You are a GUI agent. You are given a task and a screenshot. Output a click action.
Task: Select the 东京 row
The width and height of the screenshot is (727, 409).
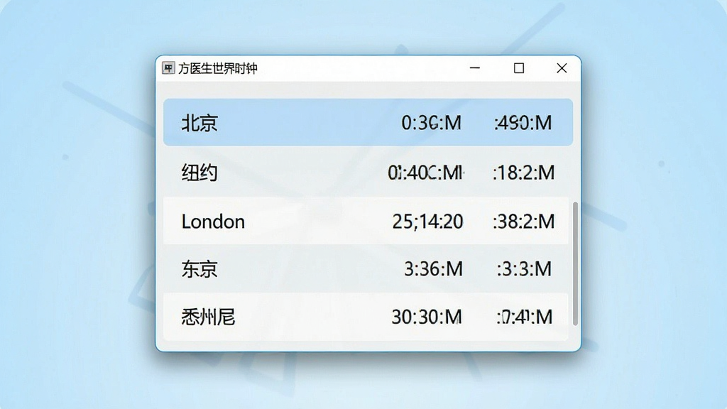coord(366,269)
